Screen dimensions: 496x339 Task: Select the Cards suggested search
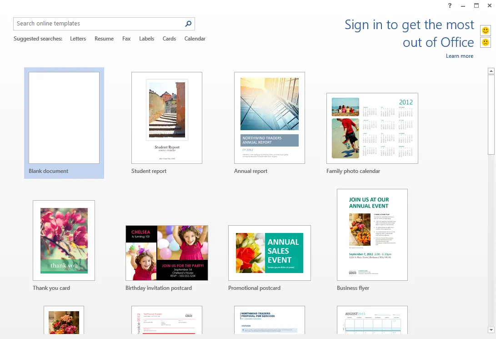(169, 39)
